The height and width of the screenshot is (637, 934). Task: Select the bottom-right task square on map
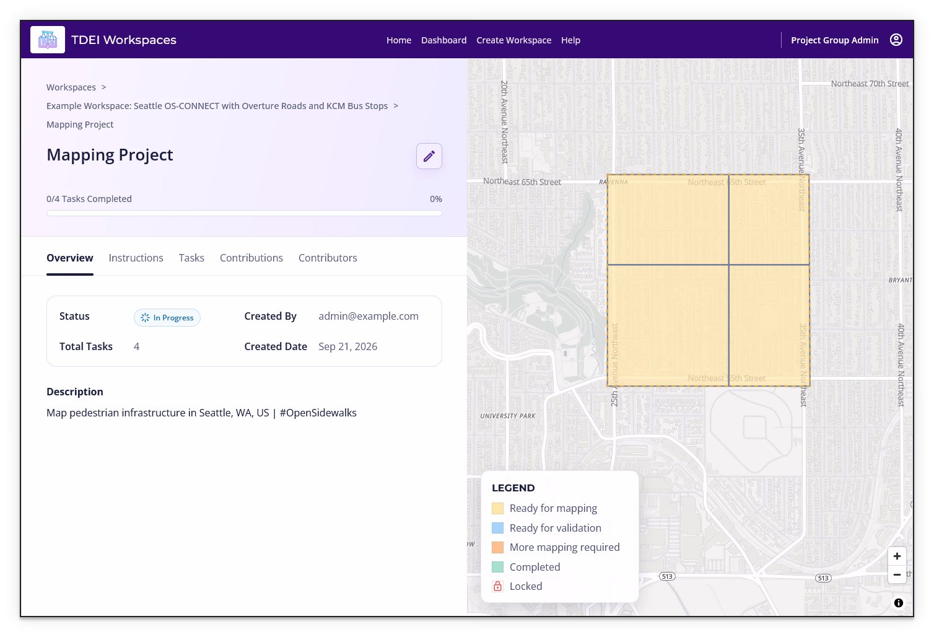point(769,326)
